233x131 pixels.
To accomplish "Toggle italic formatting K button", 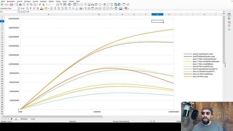I will (34, 8).
